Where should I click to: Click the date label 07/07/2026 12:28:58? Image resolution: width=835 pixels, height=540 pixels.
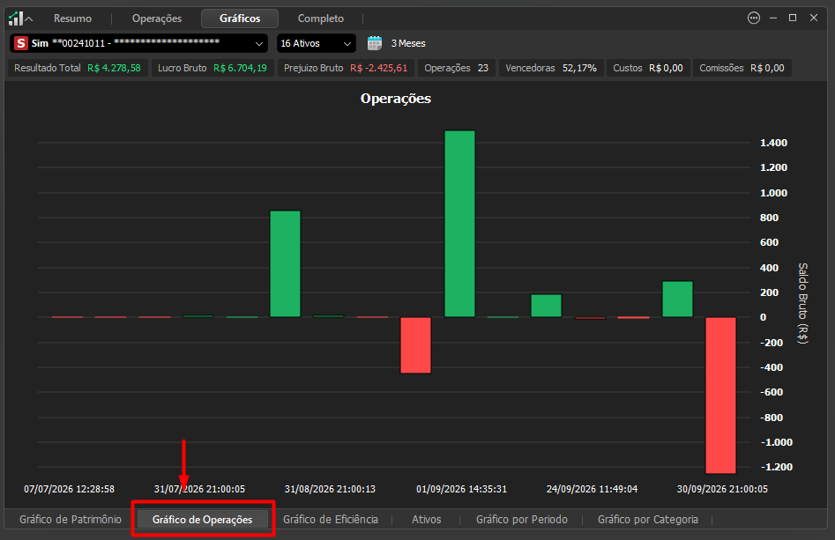pos(70,489)
